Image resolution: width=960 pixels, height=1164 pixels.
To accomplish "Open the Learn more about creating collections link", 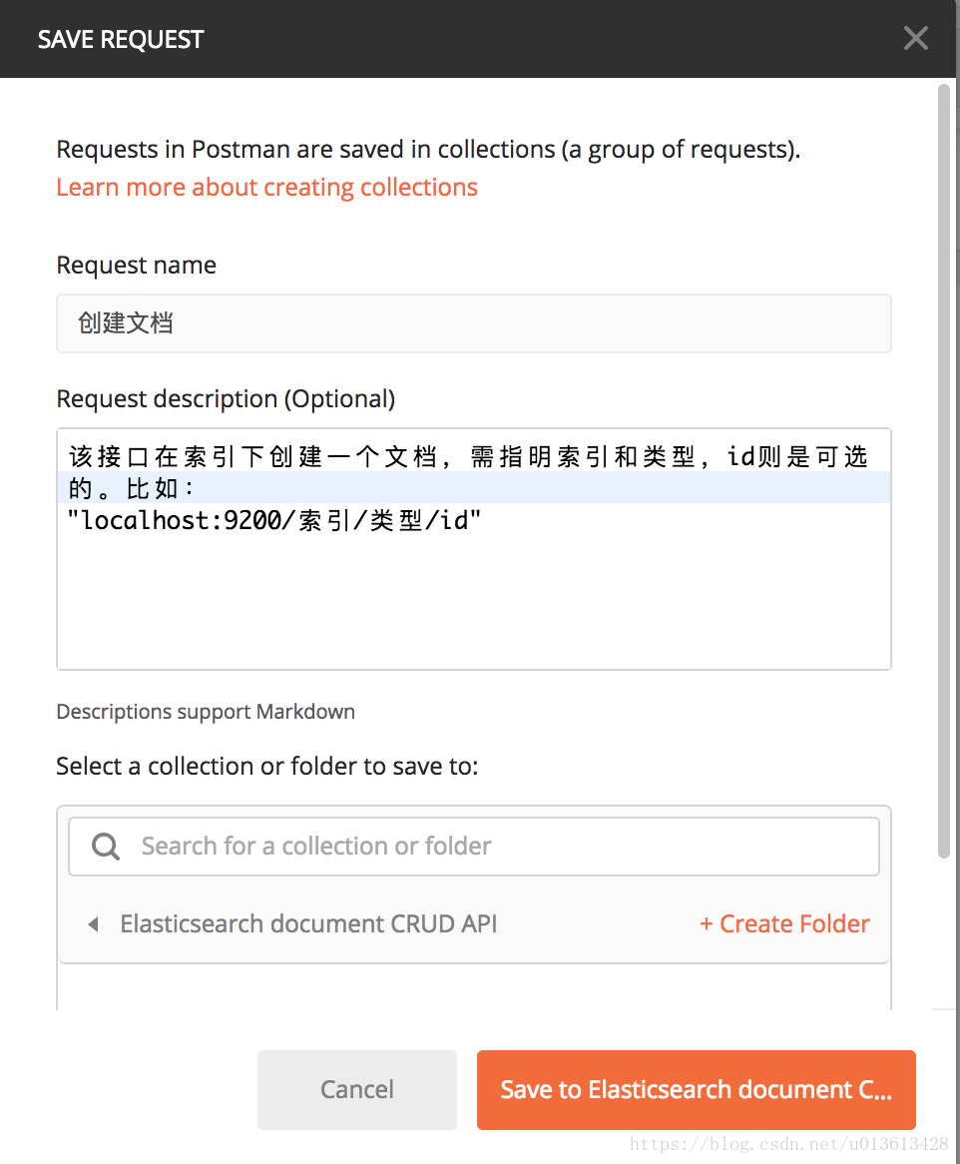I will [x=267, y=187].
